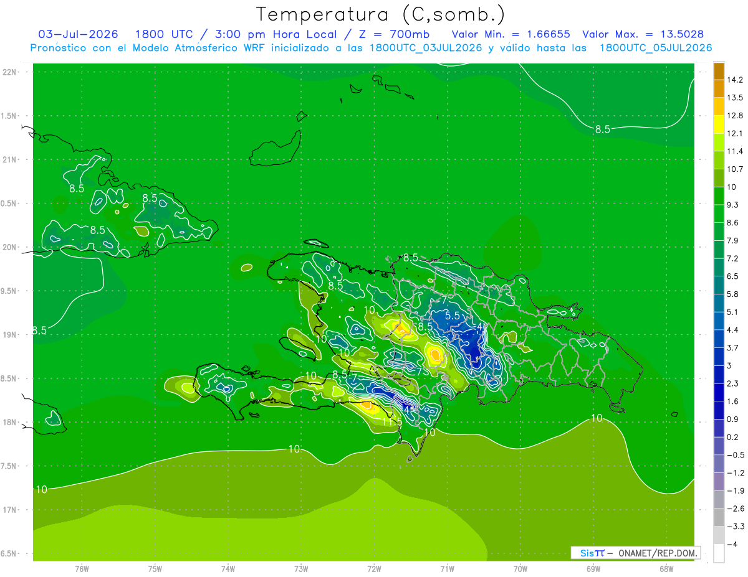The width and height of the screenshot is (748, 577).
Task: Click the colorbar label "13.5"
Action: click(x=734, y=98)
